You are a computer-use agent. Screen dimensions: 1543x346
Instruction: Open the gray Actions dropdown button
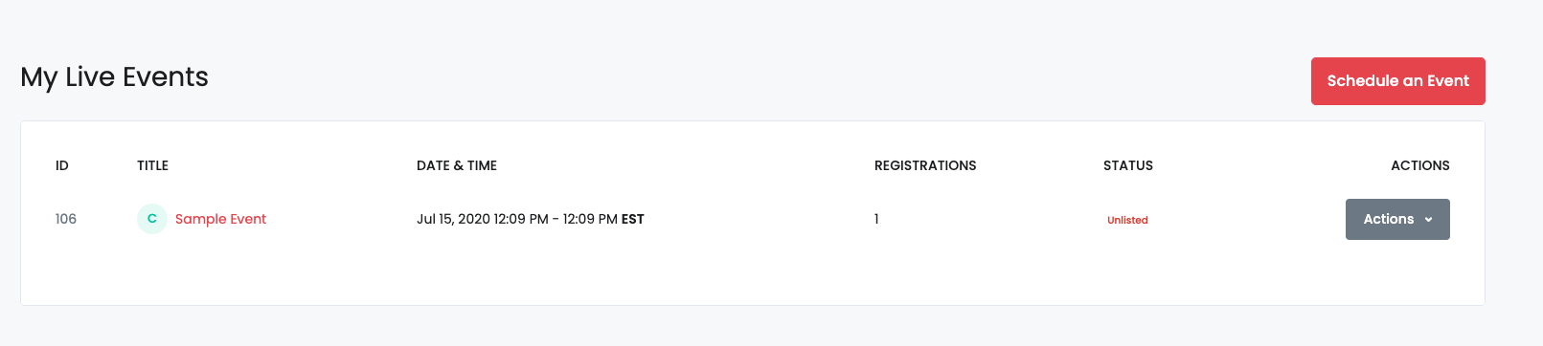1397,219
